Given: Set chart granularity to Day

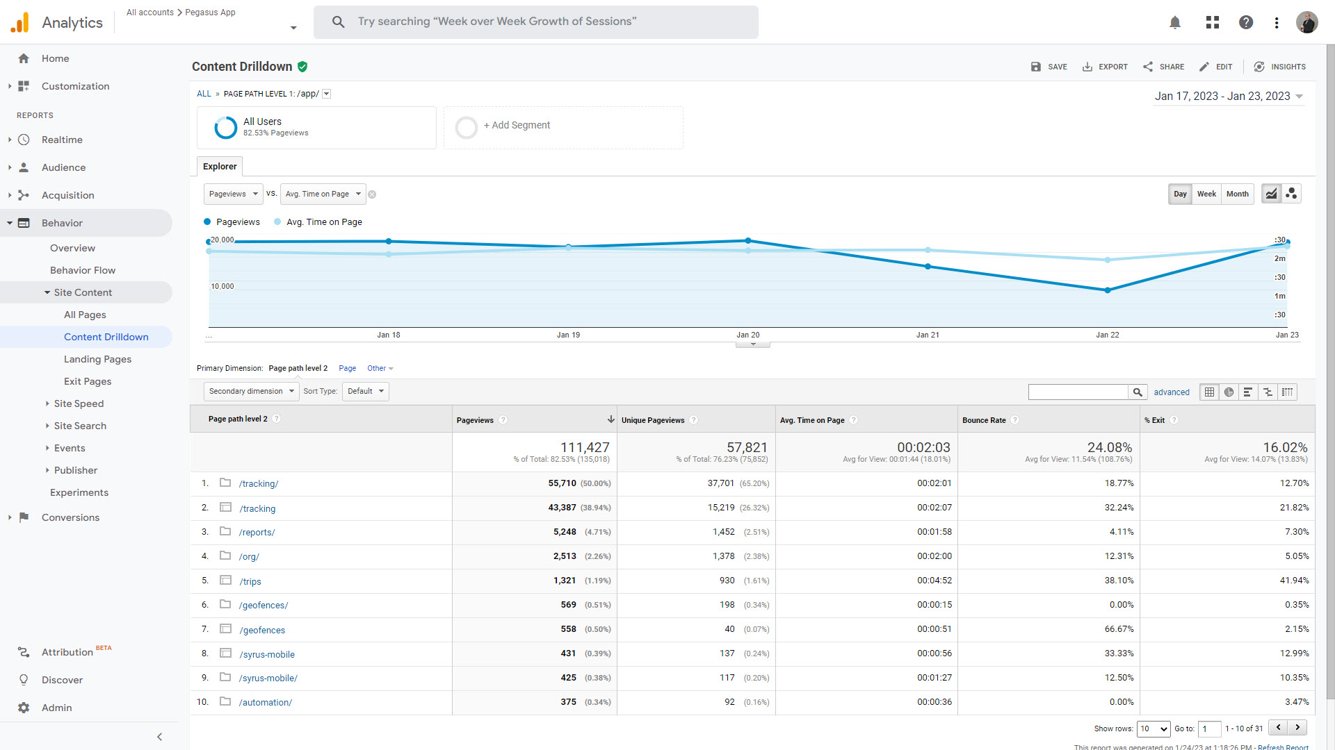Looking at the screenshot, I should [x=1180, y=194].
